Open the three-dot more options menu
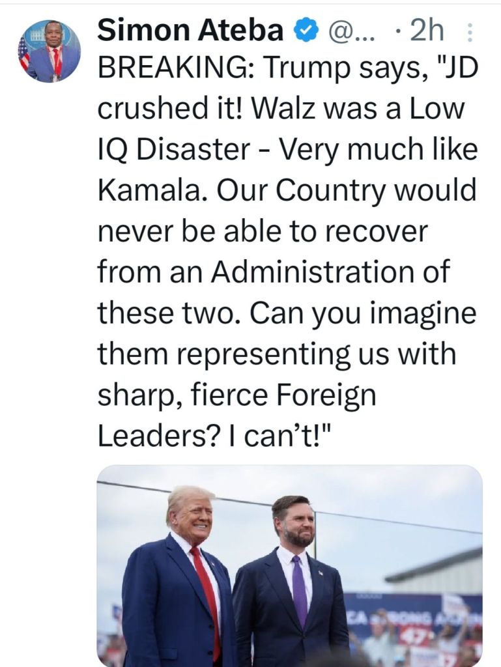 (x=471, y=31)
